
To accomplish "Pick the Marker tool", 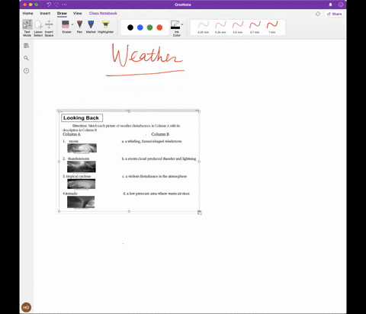I will click(x=91, y=27).
